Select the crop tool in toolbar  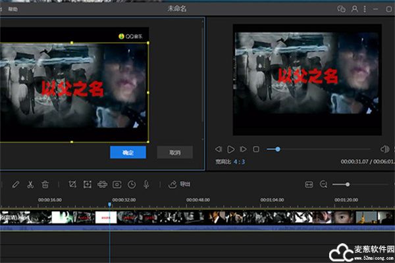click(72, 184)
